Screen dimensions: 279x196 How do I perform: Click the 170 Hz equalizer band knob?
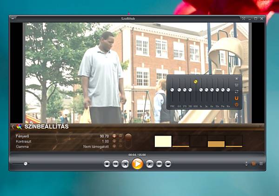point(185,90)
